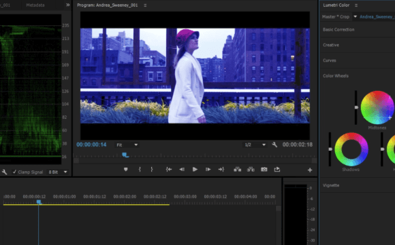The height and width of the screenshot is (245, 395).
Task: Open the button editor plus icon
Action: [x=310, y=170]
